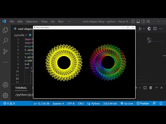166x124 pixels.
Task: Show additional views ellipsis in activity bar
Action: 5,62
